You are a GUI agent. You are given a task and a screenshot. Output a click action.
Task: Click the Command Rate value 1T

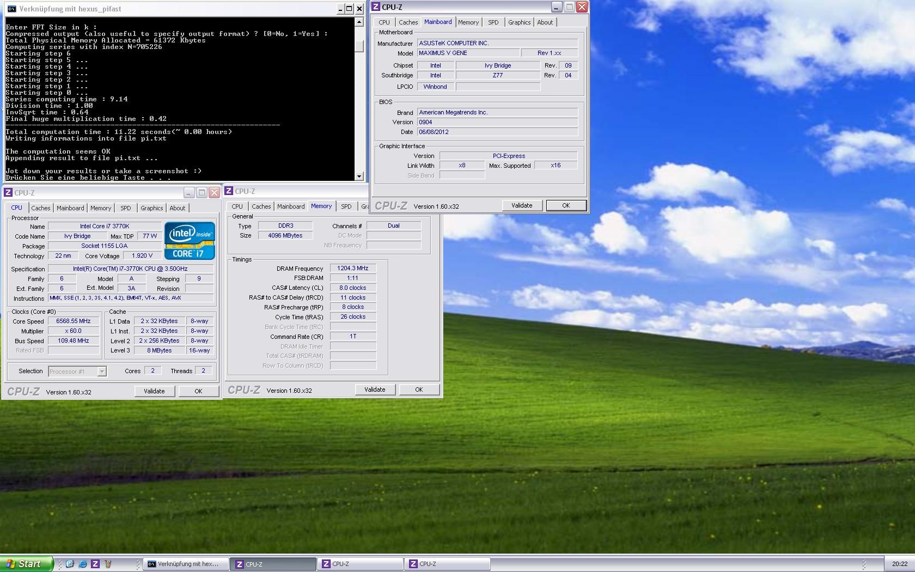click(353, 337)
